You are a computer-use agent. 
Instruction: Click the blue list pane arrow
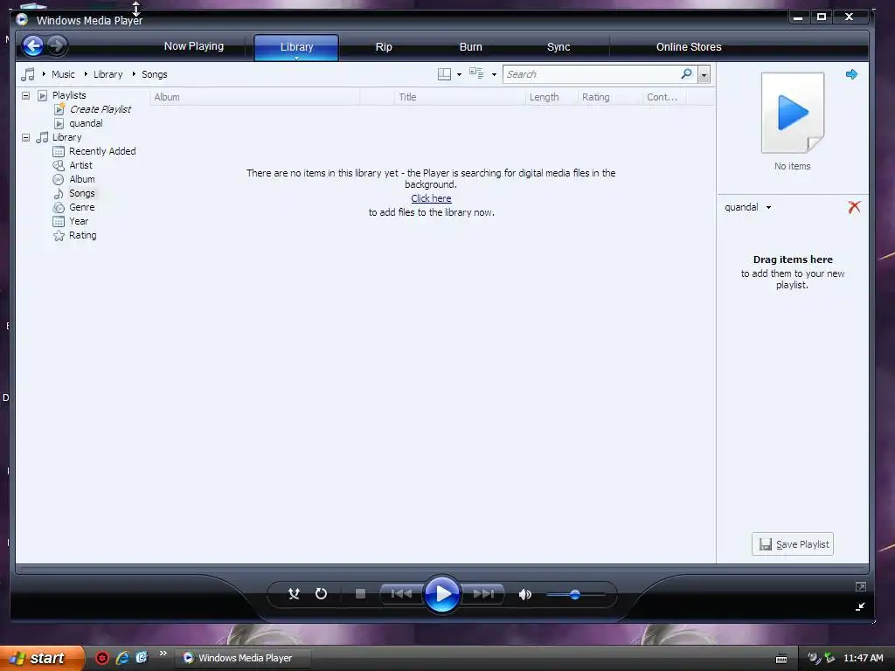(x=851, y=74)
